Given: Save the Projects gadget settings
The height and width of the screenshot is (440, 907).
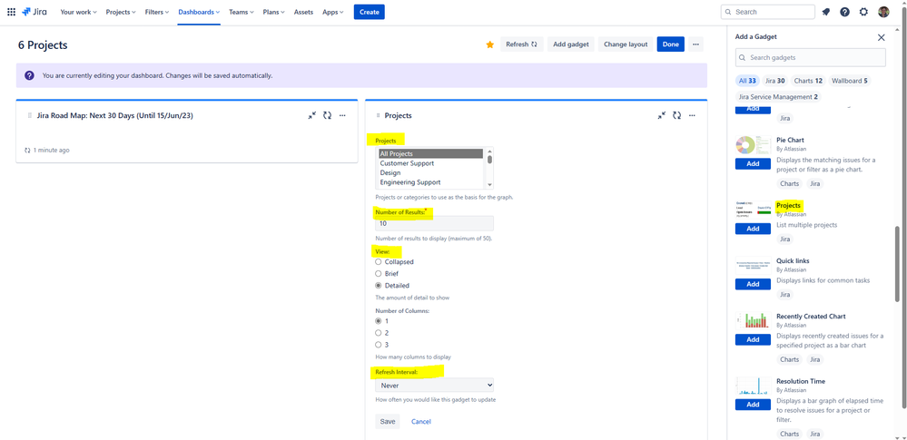Looking at the screenshot, I should coord(388,422).
